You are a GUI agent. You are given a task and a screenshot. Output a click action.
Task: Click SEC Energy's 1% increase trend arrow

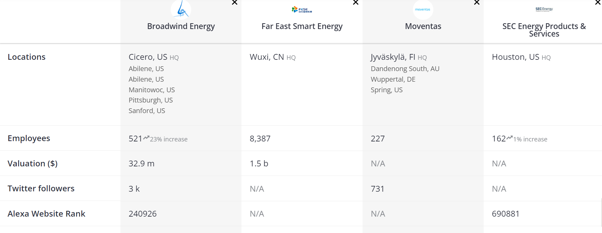(509, 138)
